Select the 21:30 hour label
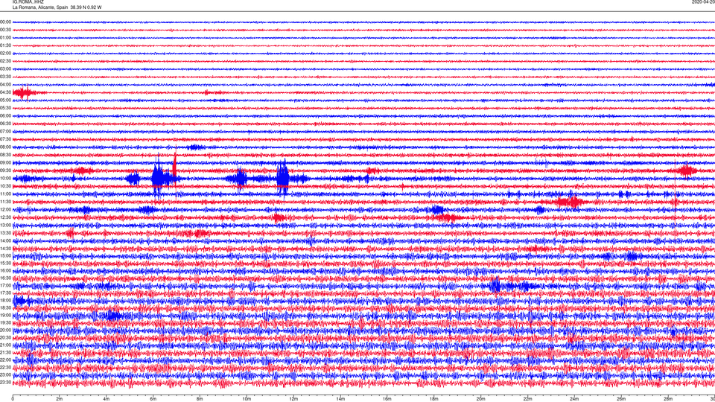The width and height of the screenshot is (715, 402). tap(5, 352)
